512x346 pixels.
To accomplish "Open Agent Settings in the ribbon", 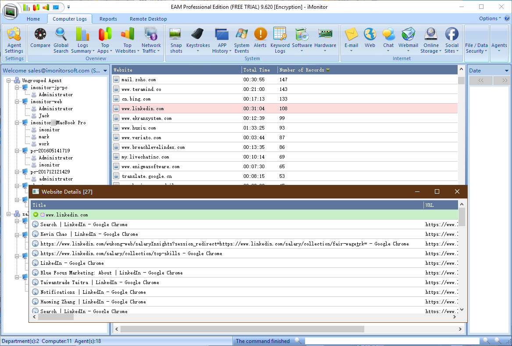I will coord(14,40).
